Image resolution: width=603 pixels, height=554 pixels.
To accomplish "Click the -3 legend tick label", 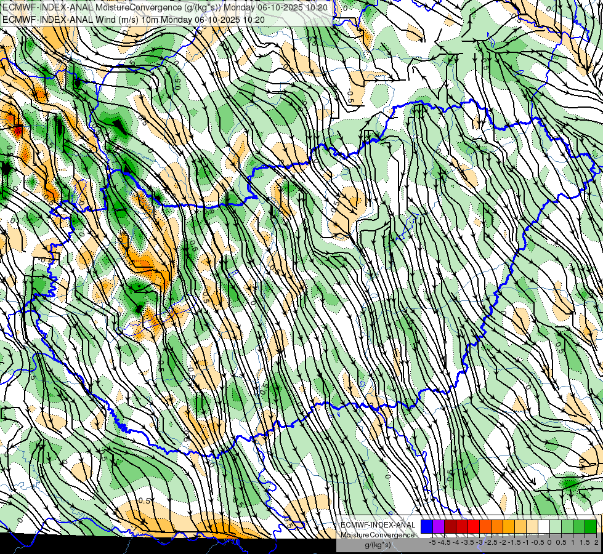I will click(x=479, y=542).
